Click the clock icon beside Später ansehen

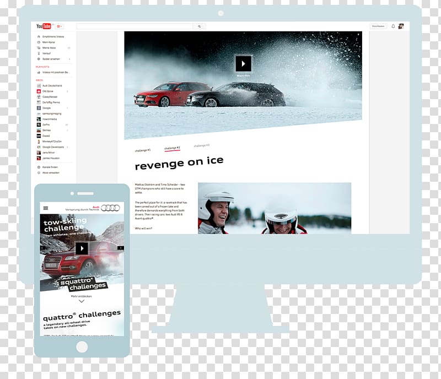click(39, 59)
